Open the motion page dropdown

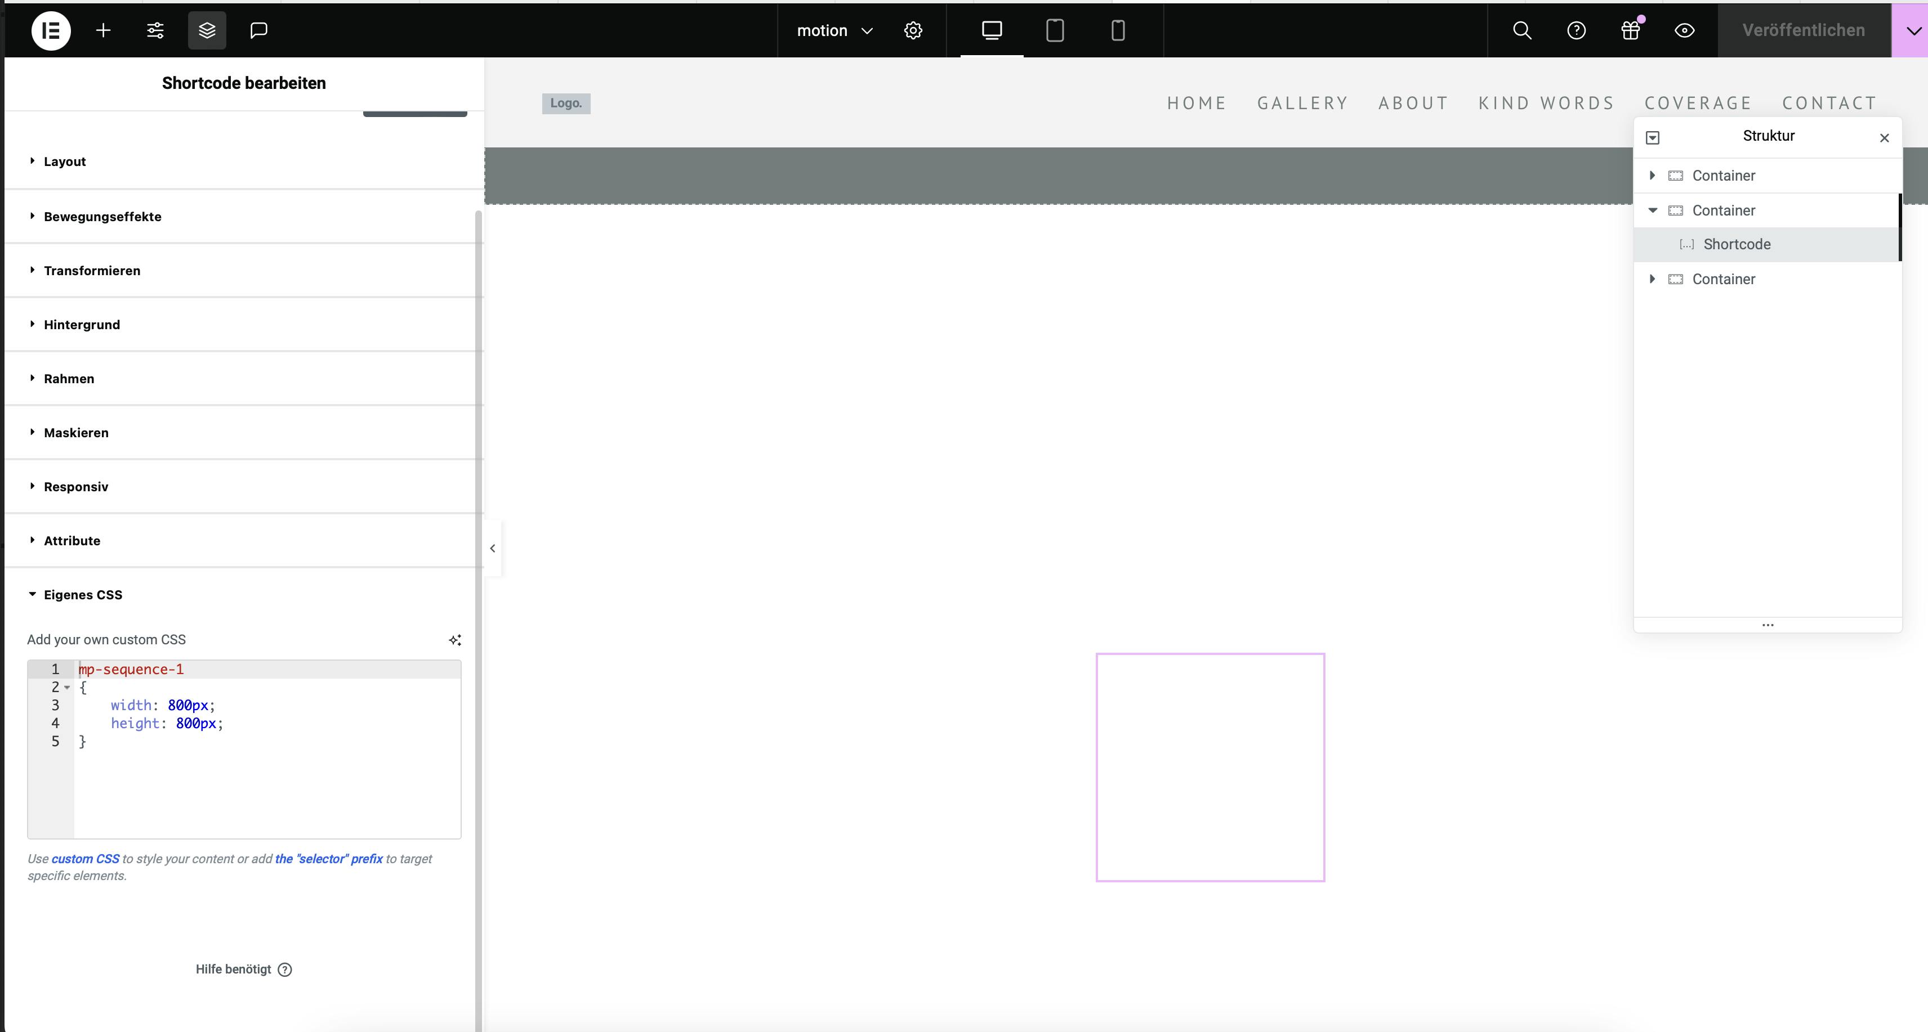834,30
